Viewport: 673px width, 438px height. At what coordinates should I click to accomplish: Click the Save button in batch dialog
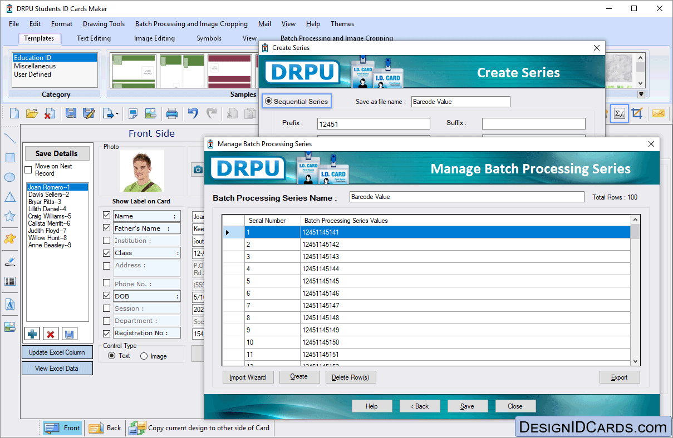coord(467,406)
